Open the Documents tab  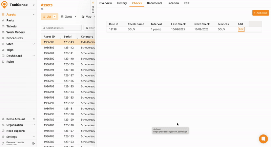coord(154,3)
